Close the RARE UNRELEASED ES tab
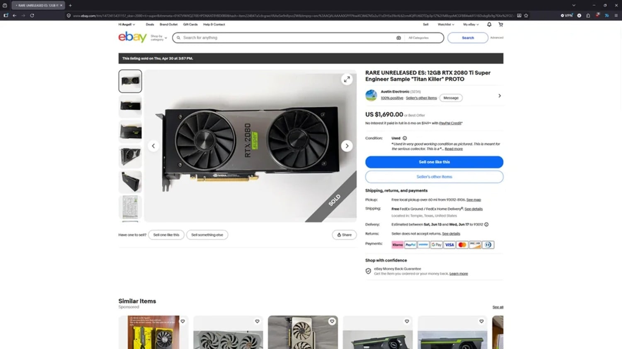The image size is (622, 349). coord(61,5)
